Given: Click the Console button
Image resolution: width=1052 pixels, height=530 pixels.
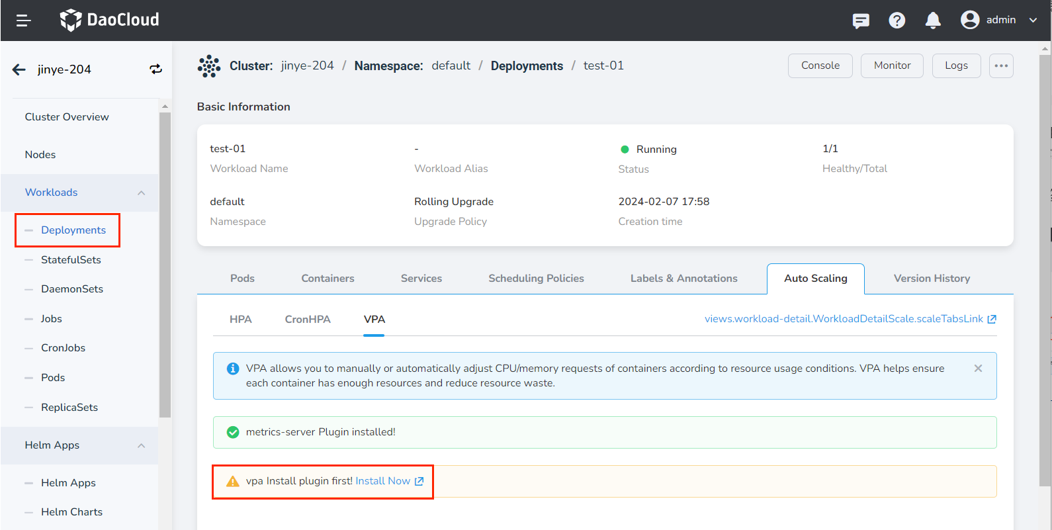Looking at the screenshot, I should (820, 66).
